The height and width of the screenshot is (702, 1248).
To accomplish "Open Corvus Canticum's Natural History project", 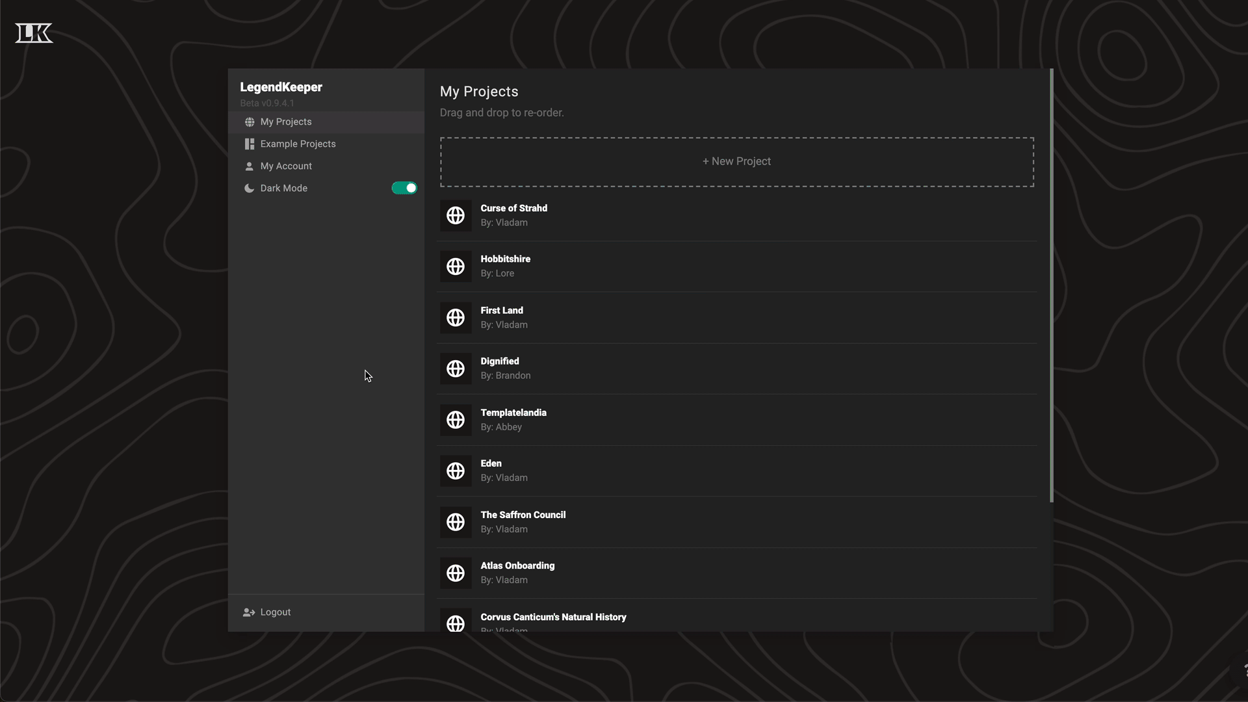I will coord(553,617).
